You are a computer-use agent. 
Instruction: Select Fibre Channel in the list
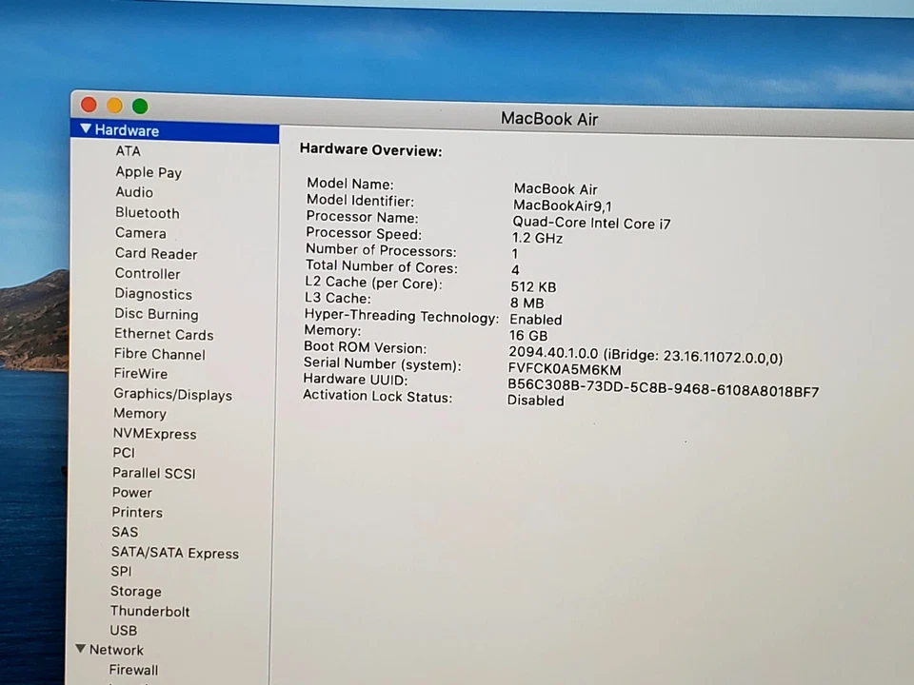(x=160, y=354)
